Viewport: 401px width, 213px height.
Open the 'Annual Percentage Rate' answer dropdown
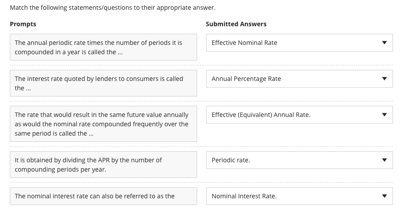point(299,79)
